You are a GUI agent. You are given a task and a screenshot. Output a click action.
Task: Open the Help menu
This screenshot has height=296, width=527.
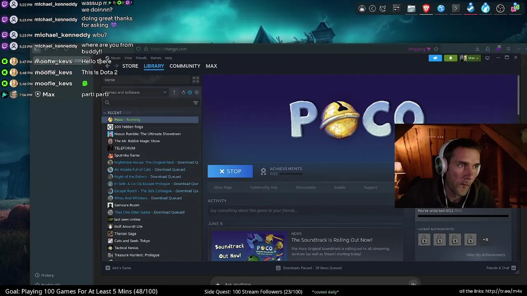tap(168, 58)
